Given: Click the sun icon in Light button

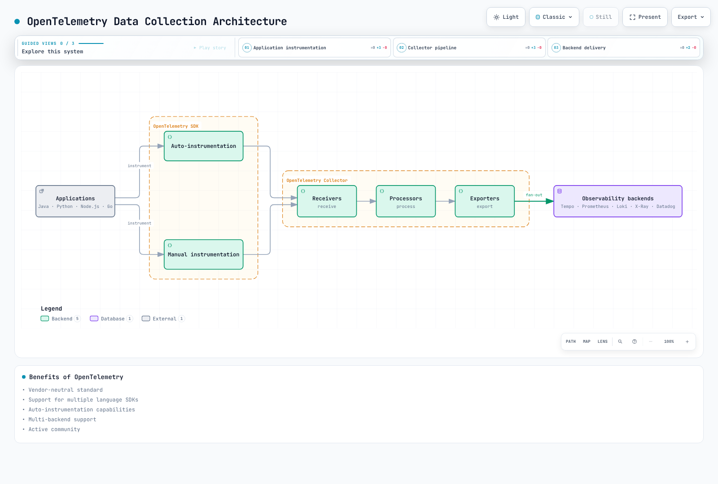Looking at the screenshot, I should pos(496,17).
